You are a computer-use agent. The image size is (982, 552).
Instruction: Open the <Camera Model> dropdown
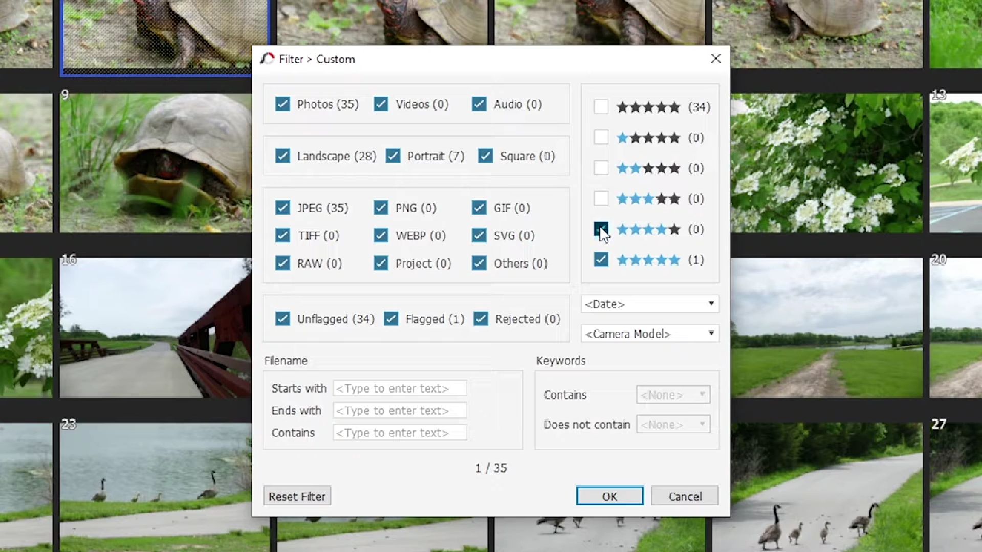(x=650, y=334)
